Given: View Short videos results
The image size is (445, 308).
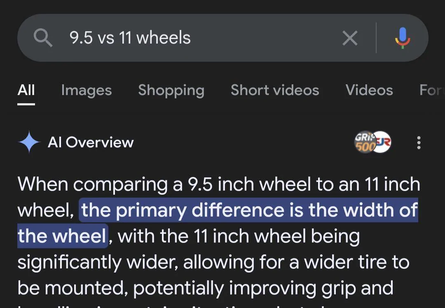Looking at the screenshot, I should (274, 90).
